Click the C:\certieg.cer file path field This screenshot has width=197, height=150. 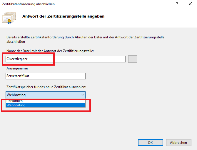click(x=66, y=59)
